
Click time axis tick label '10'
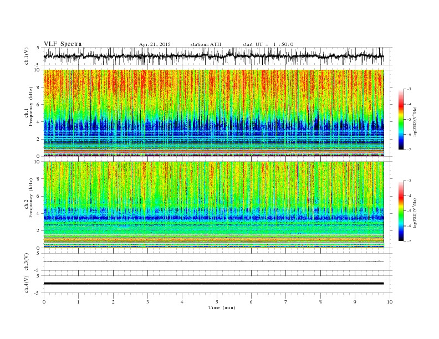(x=390, y=302)
